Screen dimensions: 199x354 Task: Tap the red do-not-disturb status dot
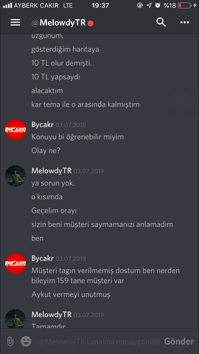pos(90,23)
